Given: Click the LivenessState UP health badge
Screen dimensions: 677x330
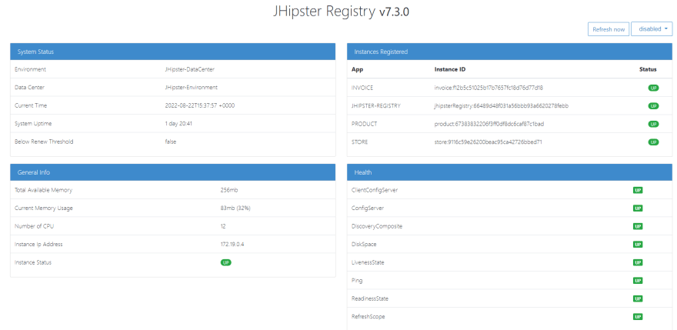Looking at the screenshot, I should coord(638,262).
